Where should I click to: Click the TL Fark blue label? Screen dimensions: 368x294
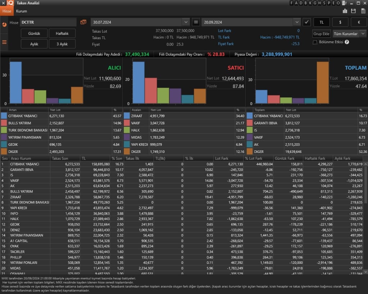tap(224, 37)
